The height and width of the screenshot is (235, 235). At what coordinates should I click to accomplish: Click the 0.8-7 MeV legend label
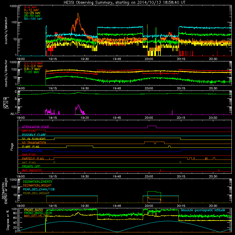[x=32, y=69]
